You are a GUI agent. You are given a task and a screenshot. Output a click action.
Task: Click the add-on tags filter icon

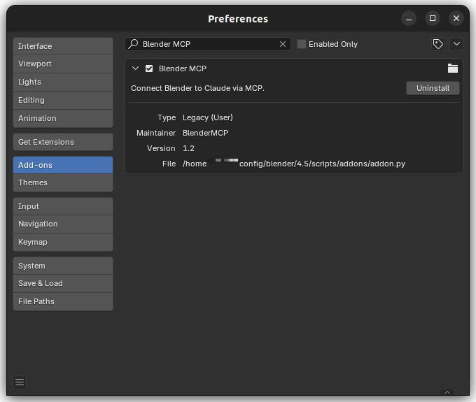tap(438, 44)
